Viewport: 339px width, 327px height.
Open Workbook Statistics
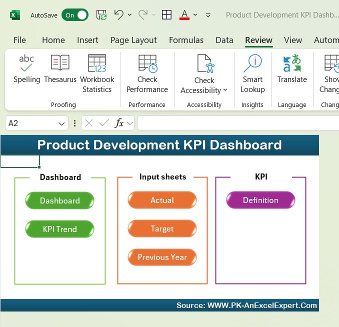(x=97, y=73)
